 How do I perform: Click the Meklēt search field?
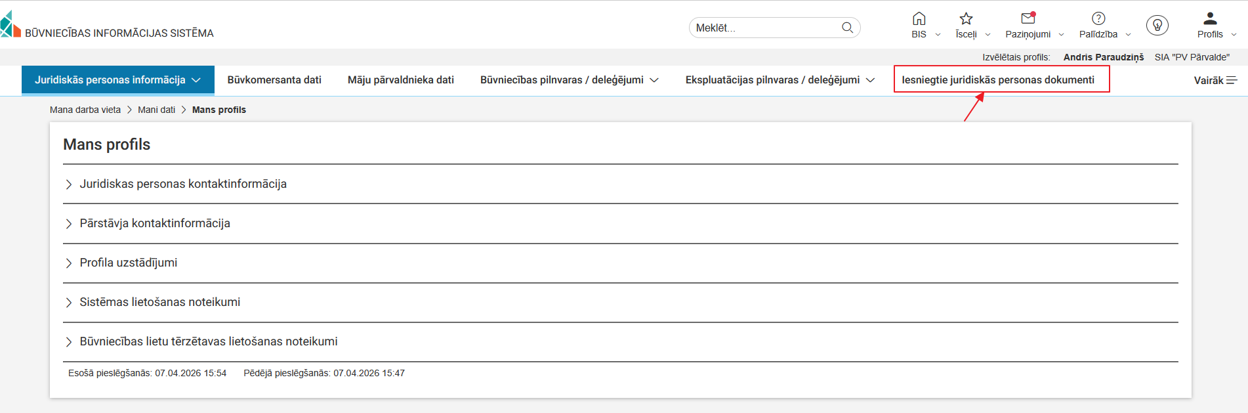[x=764, y=28]
